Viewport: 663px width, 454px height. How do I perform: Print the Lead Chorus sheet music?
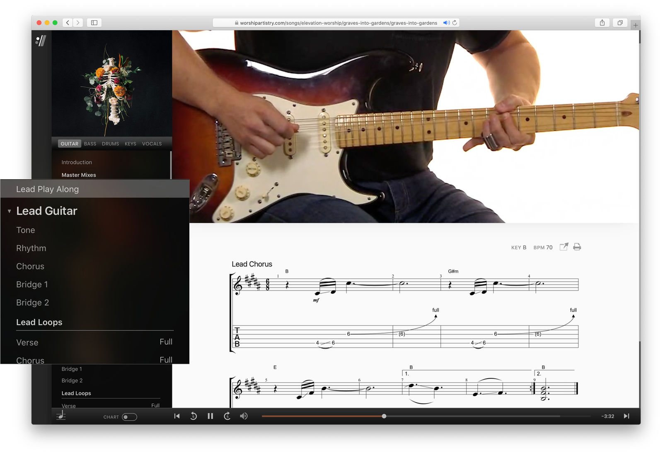[577, 247]
